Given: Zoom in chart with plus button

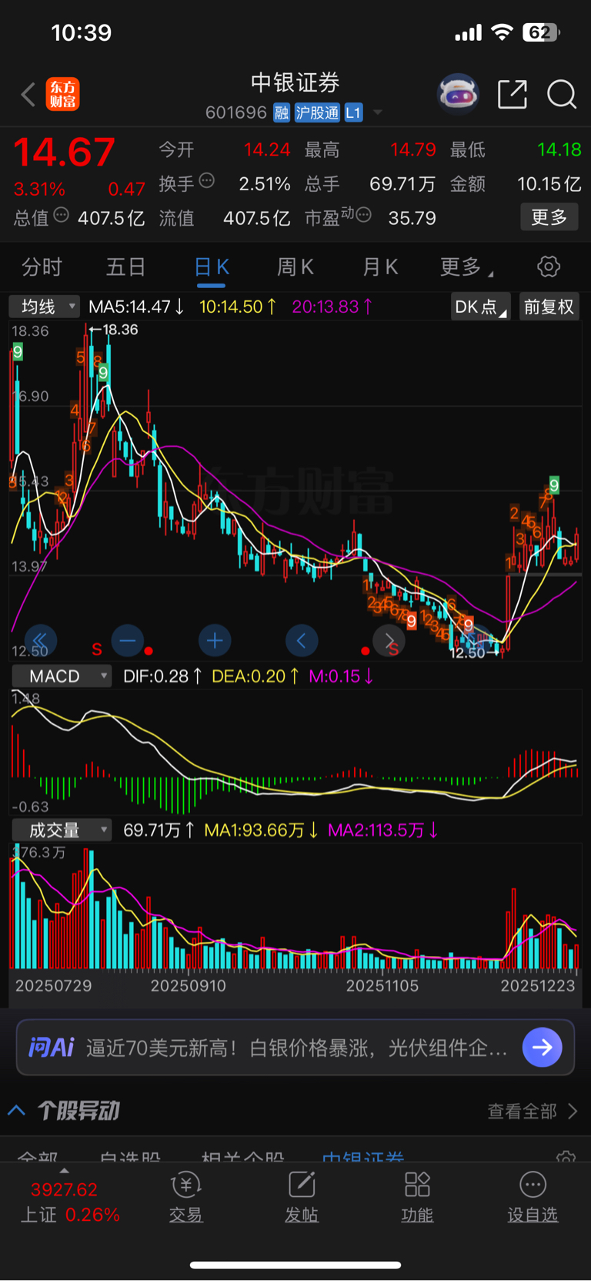Looking at the screenshot, I should click(215, 640).
